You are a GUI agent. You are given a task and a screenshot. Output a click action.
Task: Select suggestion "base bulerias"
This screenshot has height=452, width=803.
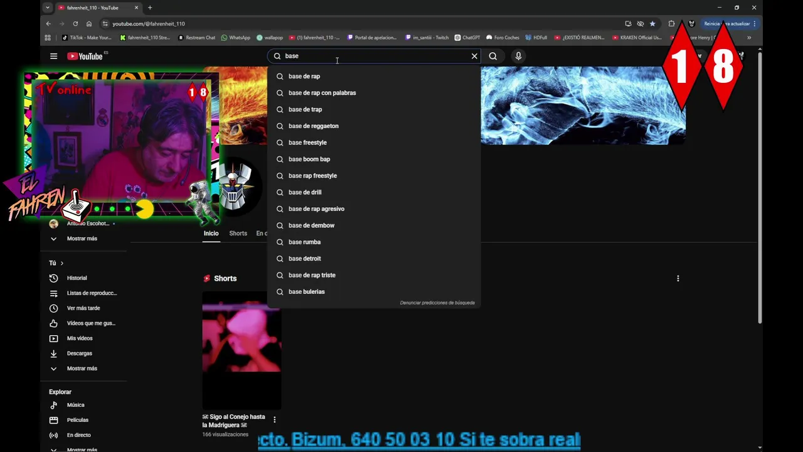(x=374, y=291)
